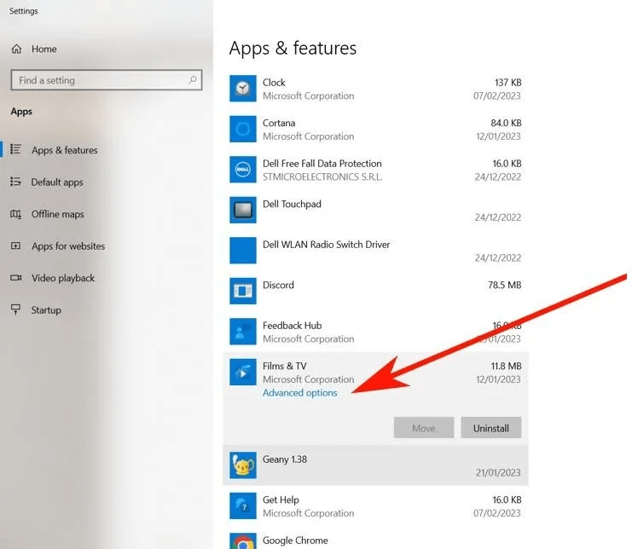
Task: Click the Google Chrome icon
Action: (x=242, y=541)
